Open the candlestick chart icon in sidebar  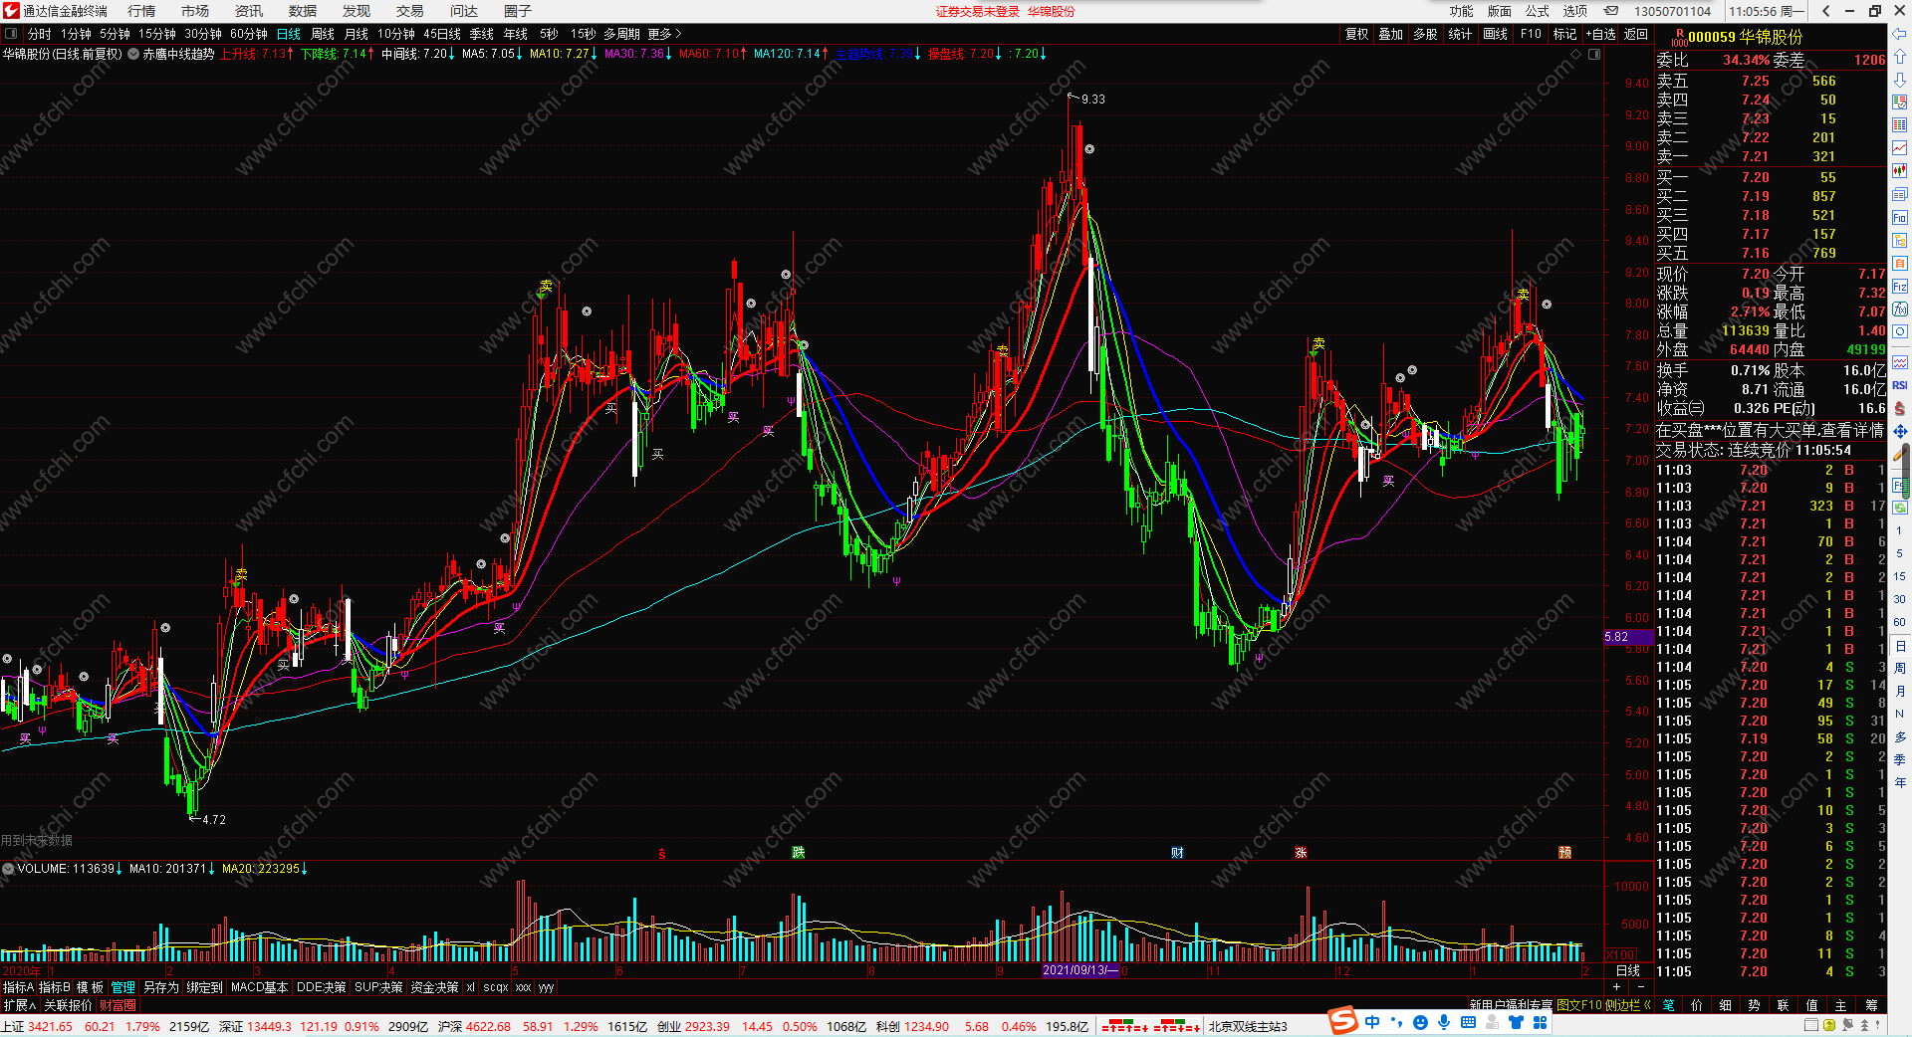click(x=1900, y=171)
